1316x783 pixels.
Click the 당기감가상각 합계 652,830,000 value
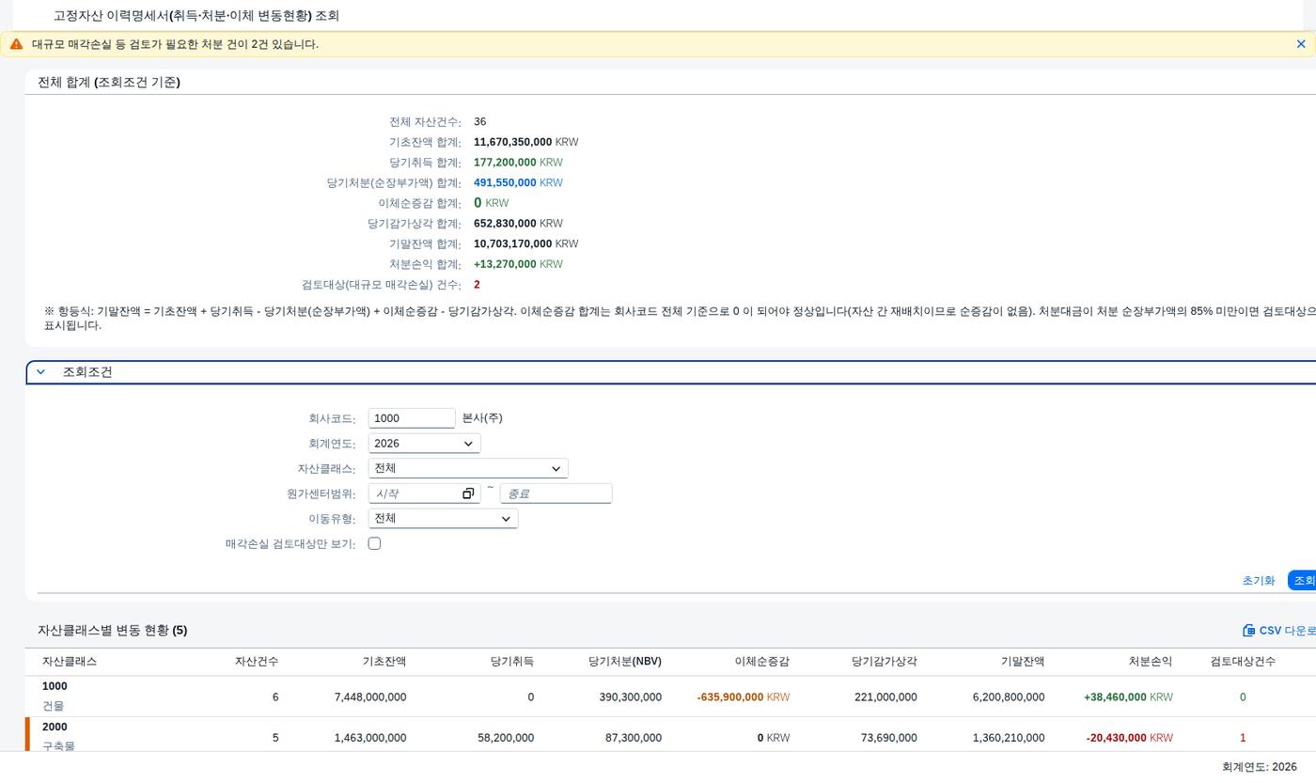coord(518,224)
